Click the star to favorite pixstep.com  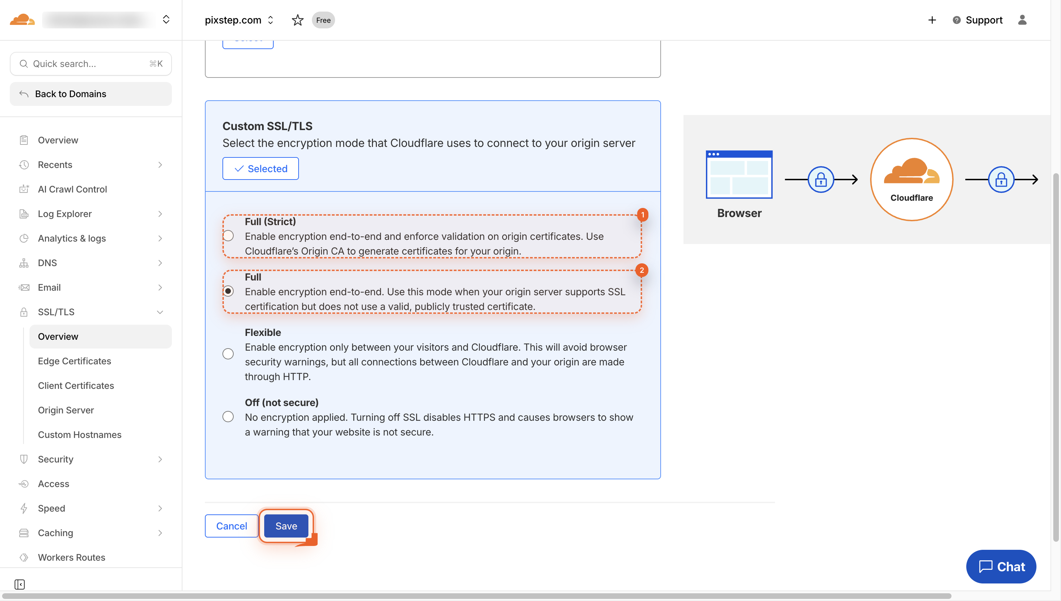pos(298,20)
